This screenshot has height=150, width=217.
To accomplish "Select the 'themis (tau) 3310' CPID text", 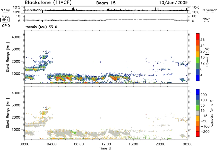I will pyautogui.click(x=41, y=27).
